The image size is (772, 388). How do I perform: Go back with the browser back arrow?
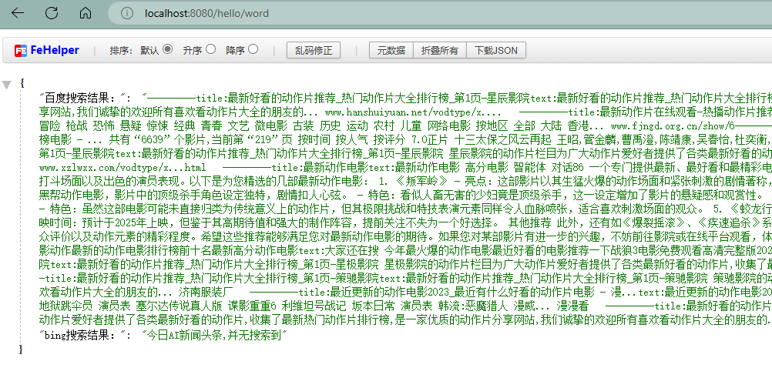pos(18,13)
